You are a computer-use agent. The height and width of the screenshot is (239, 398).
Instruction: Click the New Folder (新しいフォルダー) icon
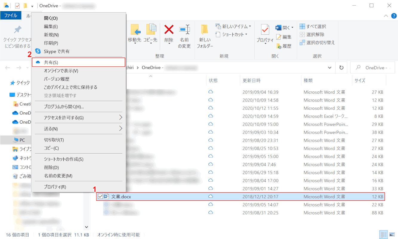click(x=205, y=29)
